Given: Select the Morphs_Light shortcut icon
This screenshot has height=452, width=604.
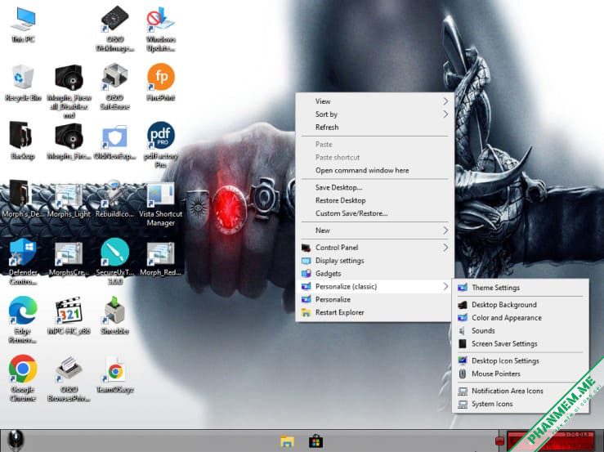Looking at the screenshot, I should click(x=69, y=195).
